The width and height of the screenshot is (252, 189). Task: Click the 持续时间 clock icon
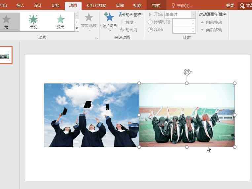150,22
